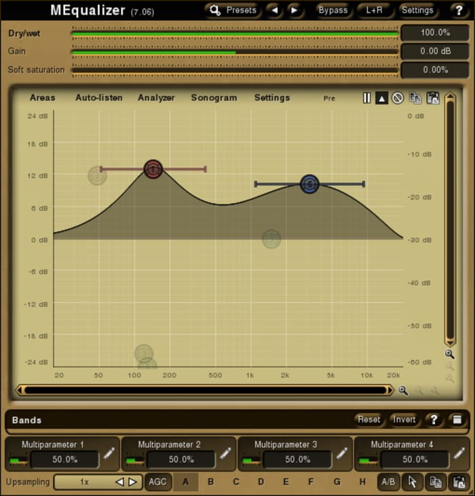Click the vertical scrollbar down arrow
Screen dimensions: 475x496
[450, 343]
